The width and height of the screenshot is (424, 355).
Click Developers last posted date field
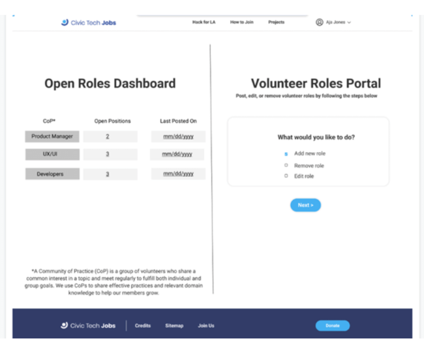point(179,174)
